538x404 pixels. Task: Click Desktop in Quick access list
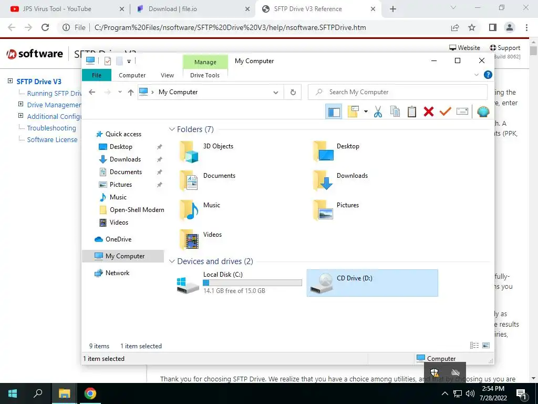[121, 147]
